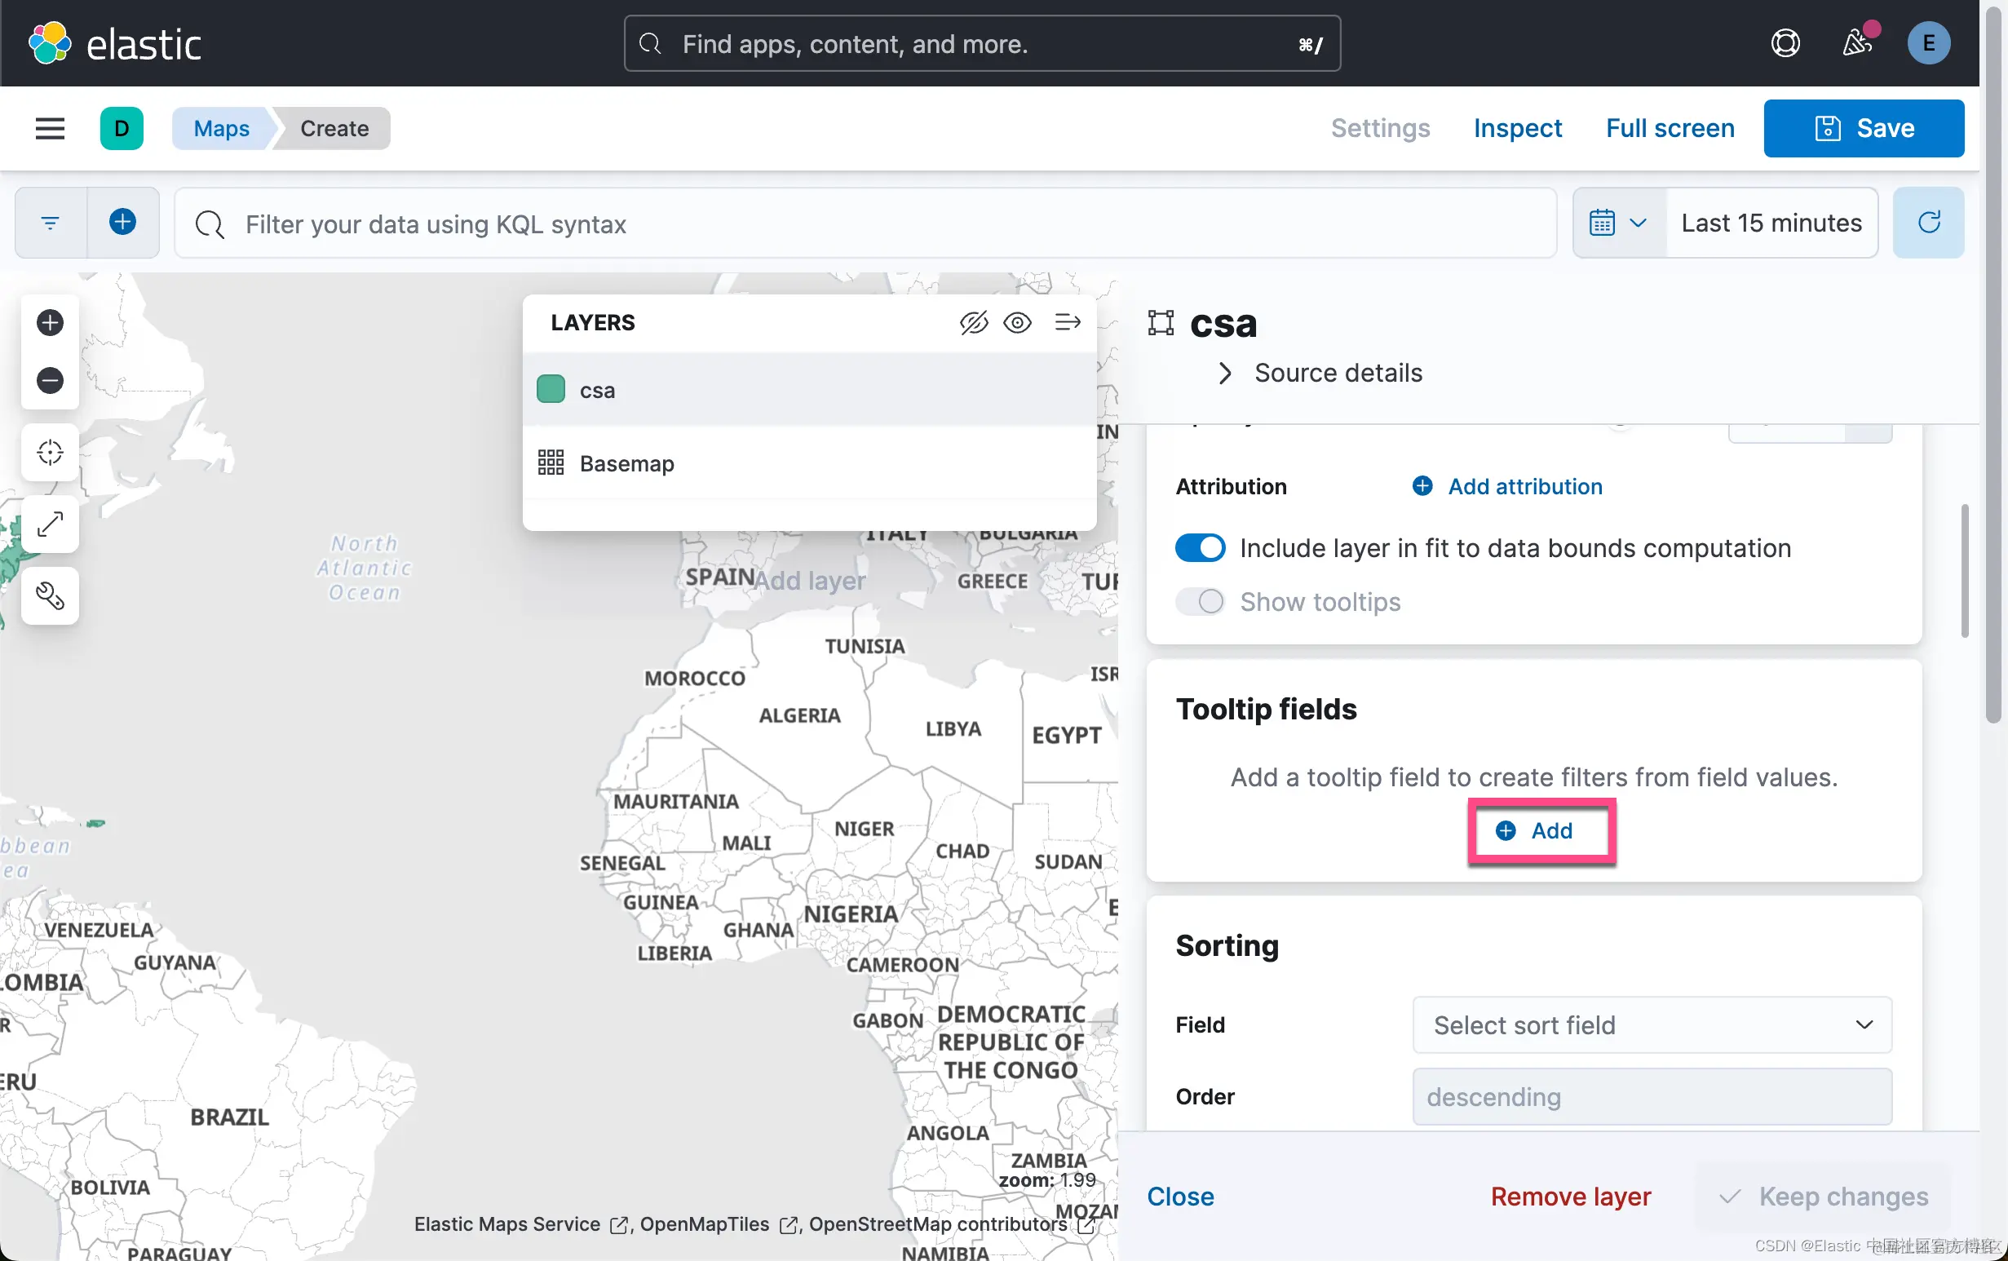Go to the Maps breadcrumb
Screen dimensions: 2008x1261
click(221, 128)
